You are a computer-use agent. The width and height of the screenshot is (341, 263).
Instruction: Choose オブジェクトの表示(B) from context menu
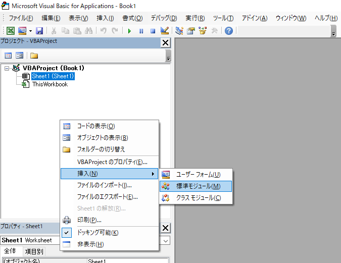coord(110,138)
